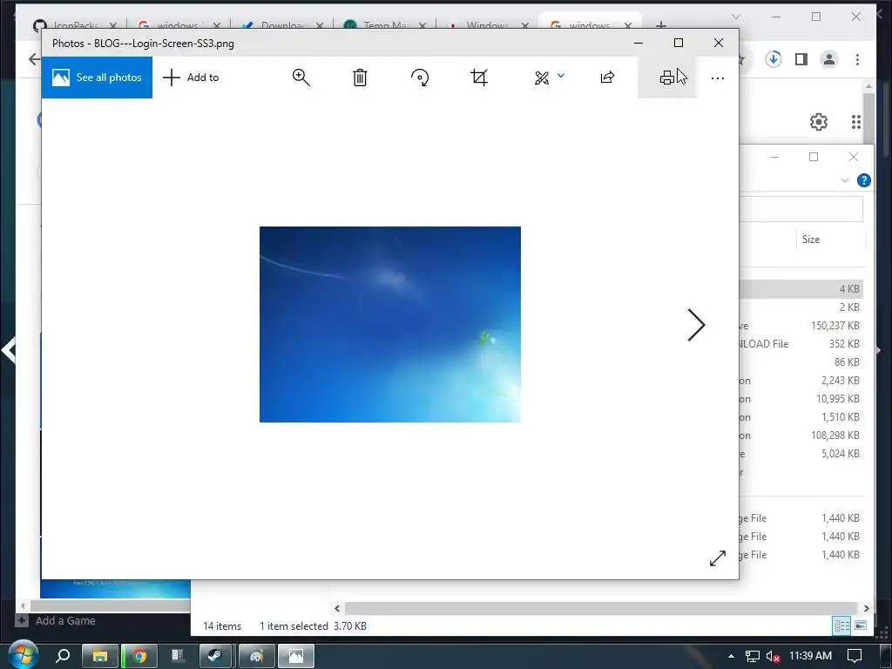Enter fullscreen with the diagonal arrows icon
This screenshot has height=669, width=892.
tap(718, 558)
